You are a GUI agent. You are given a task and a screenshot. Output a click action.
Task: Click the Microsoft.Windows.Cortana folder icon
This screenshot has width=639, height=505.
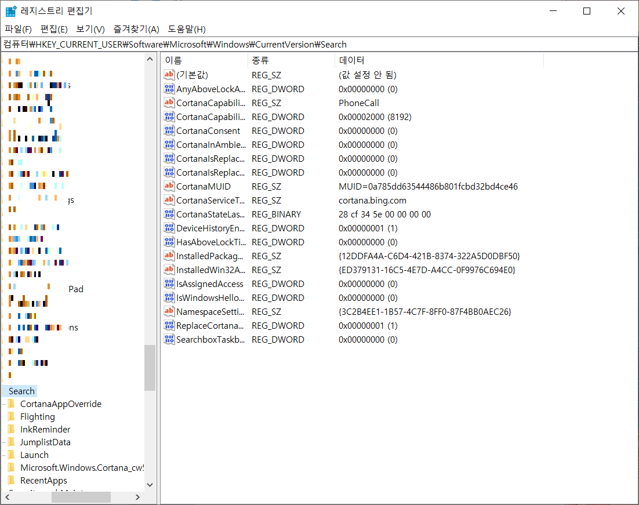12,467
